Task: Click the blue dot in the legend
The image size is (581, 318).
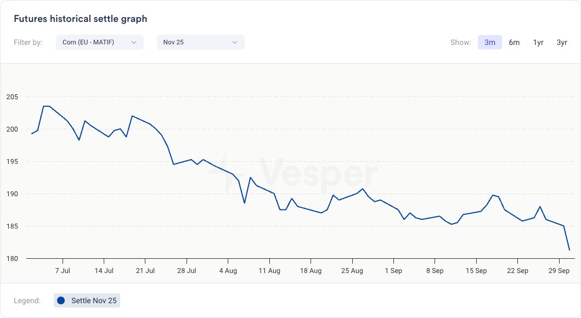Action: coord(61,300)
